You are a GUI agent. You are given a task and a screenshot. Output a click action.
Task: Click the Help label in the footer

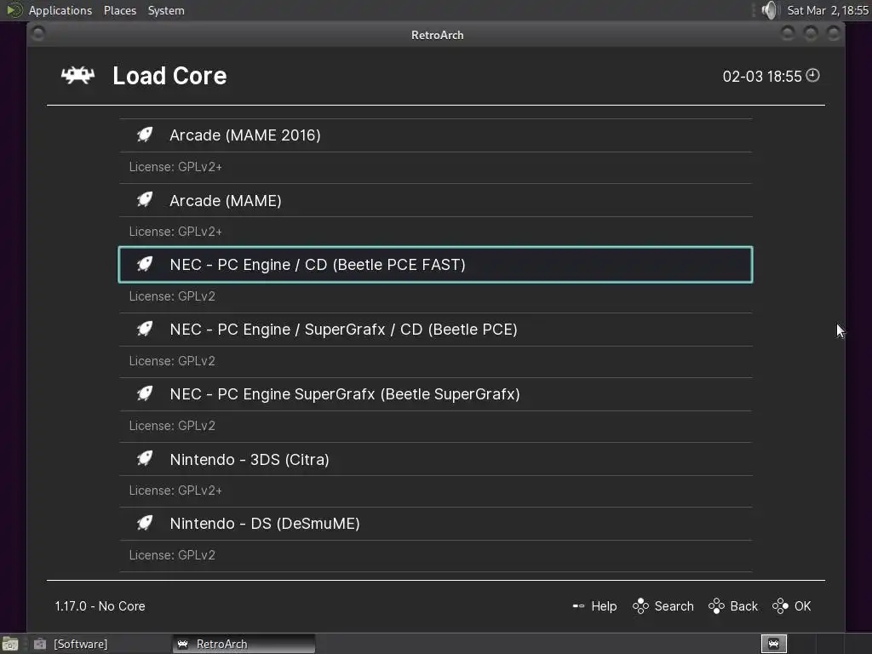(604, 606)
